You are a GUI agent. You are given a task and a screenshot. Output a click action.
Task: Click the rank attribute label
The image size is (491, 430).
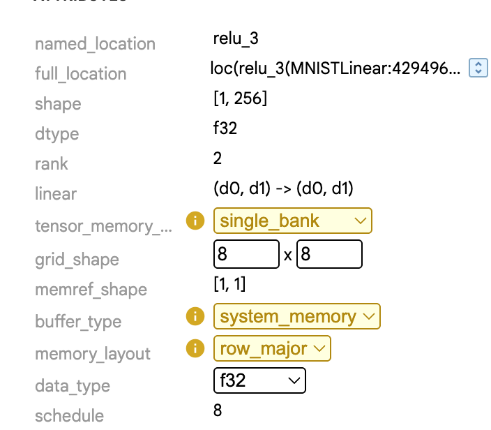(52, 164)
